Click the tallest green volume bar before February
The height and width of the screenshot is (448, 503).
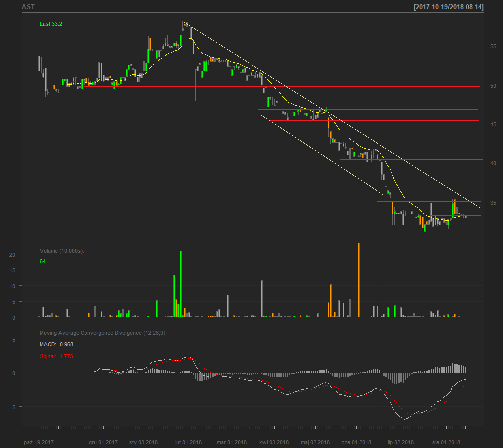pyautogui.click(x=181, y=284)
